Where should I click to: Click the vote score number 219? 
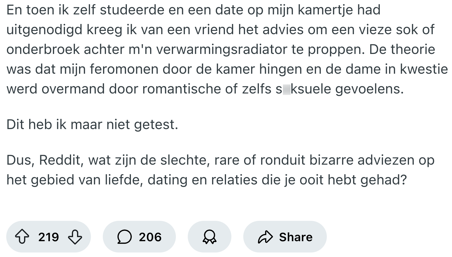pyautogui.click(x=48, y=237)
